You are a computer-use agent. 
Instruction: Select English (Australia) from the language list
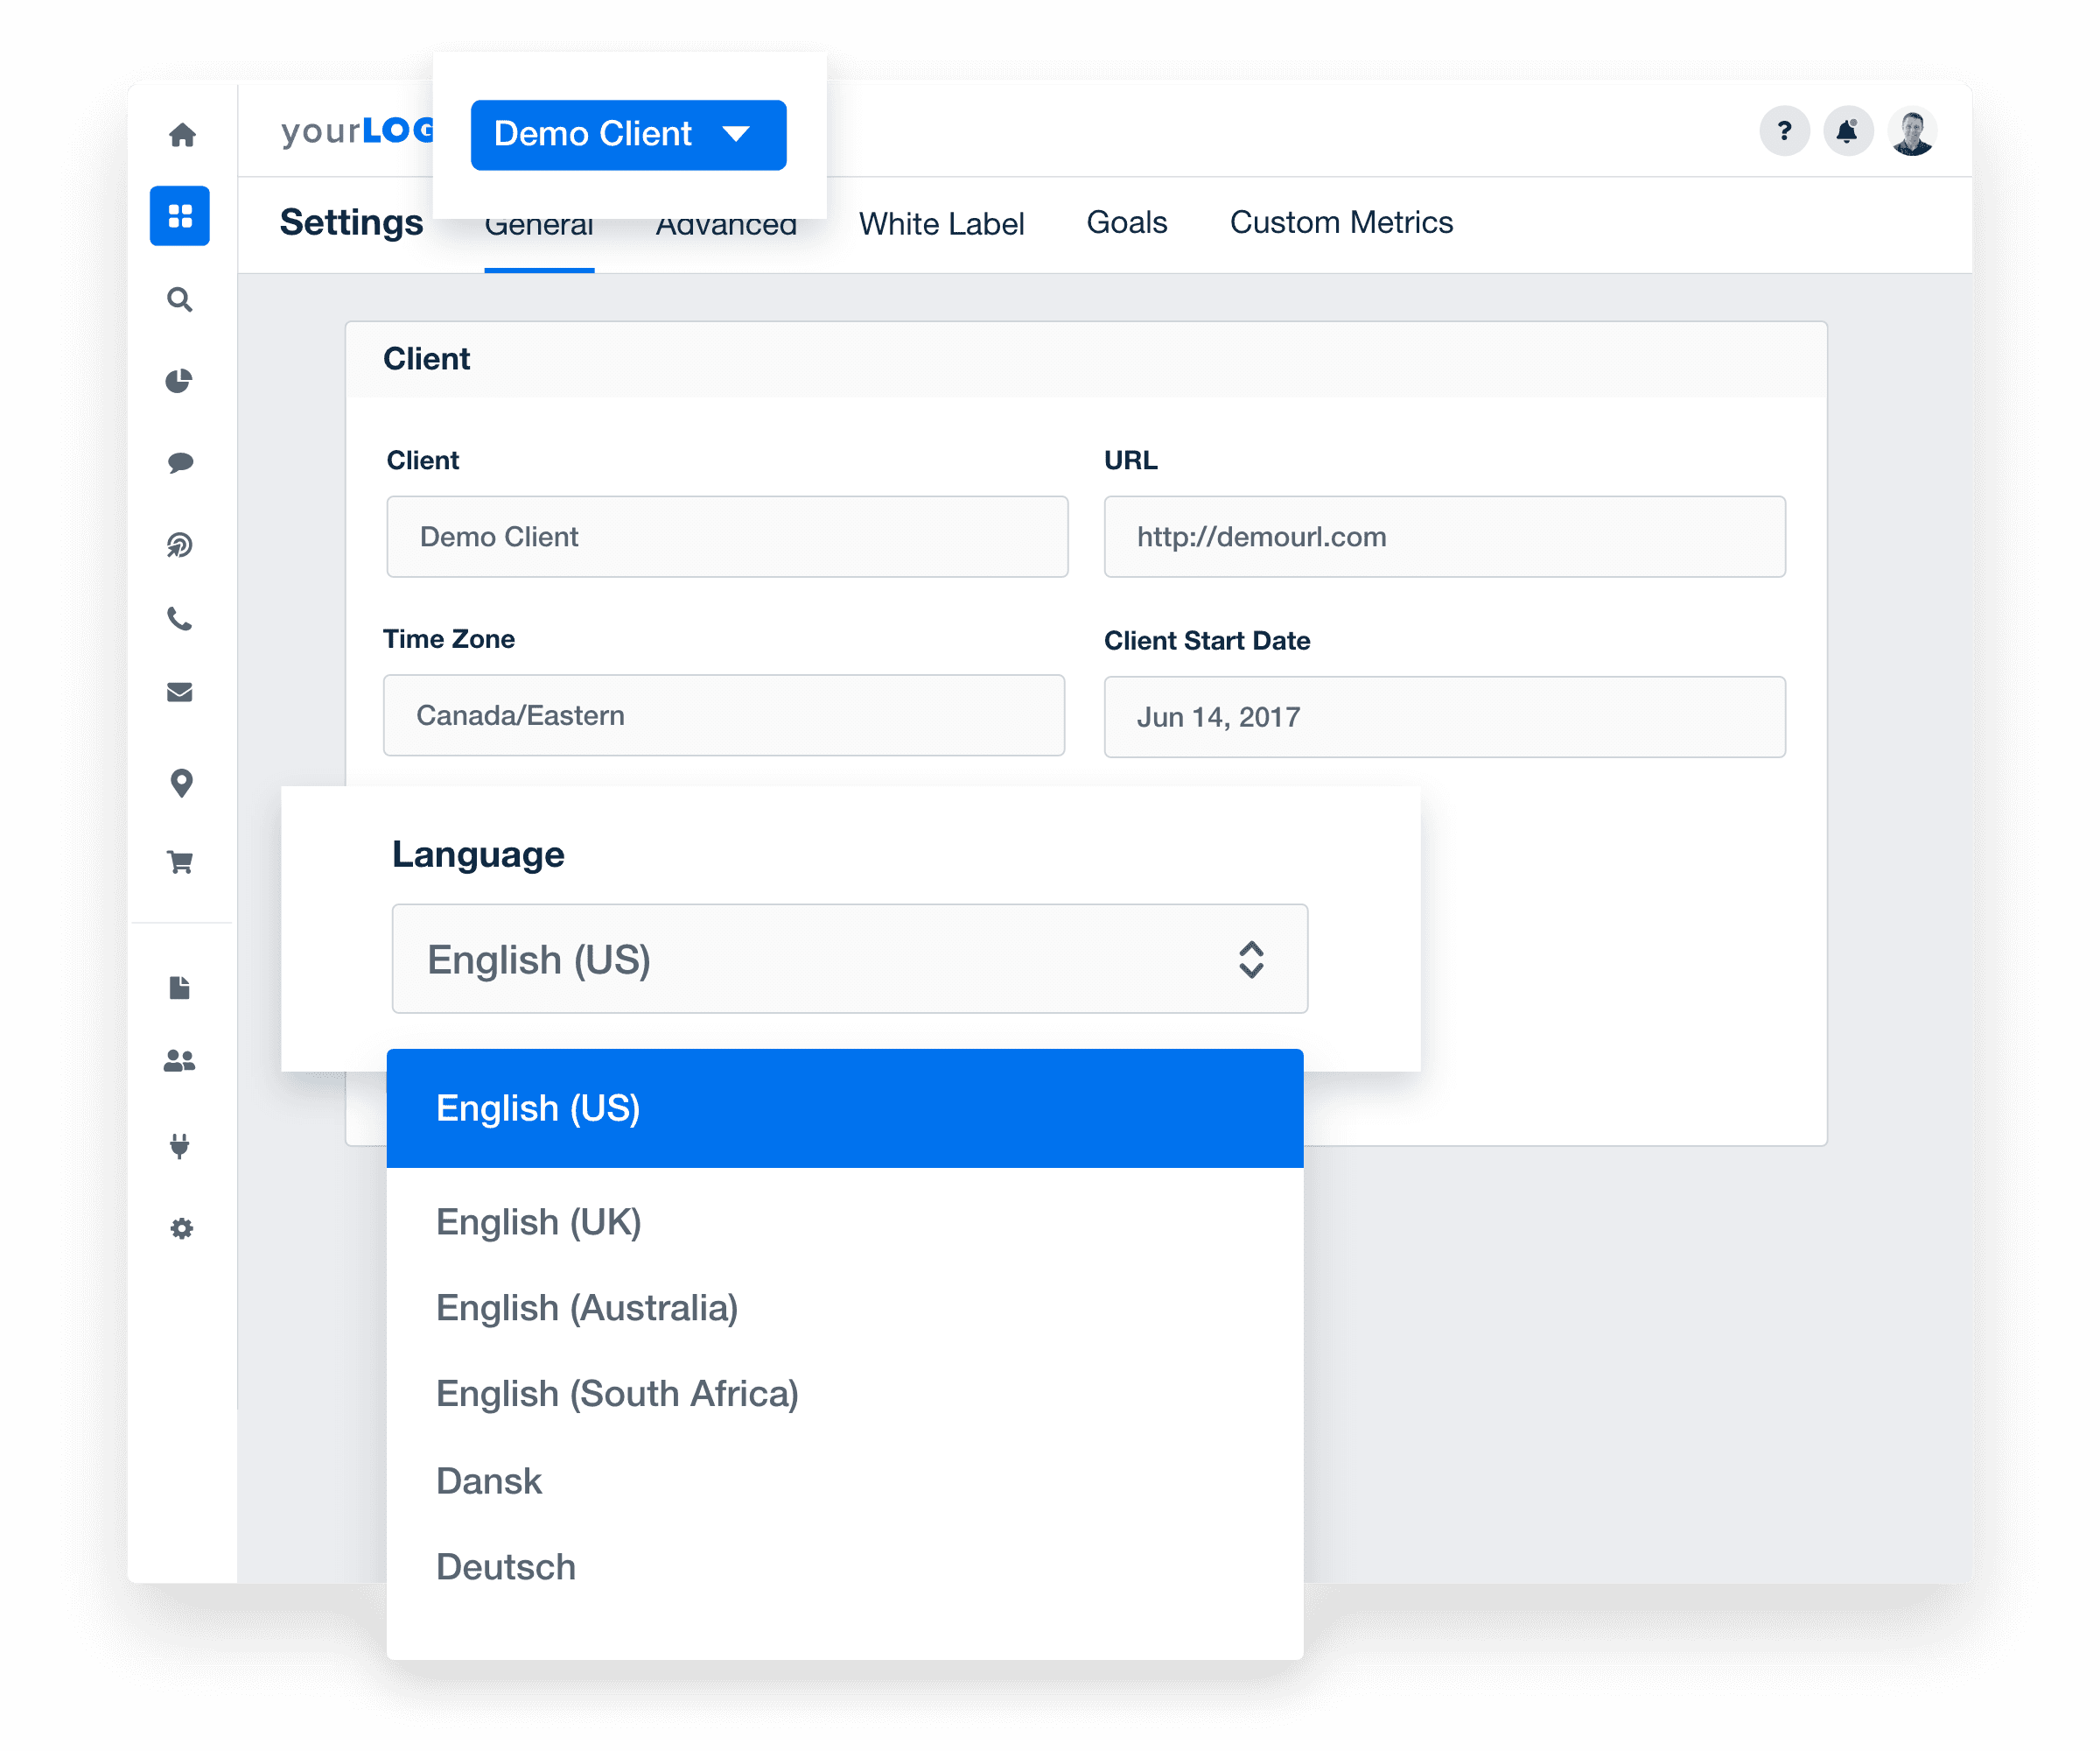click(x=587, y=1307)
